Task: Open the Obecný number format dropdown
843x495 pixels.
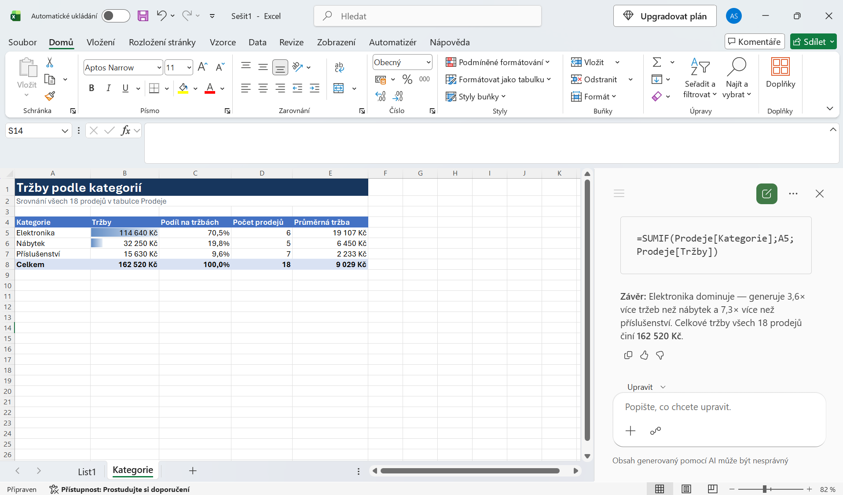Action: [x=428, y=62]
